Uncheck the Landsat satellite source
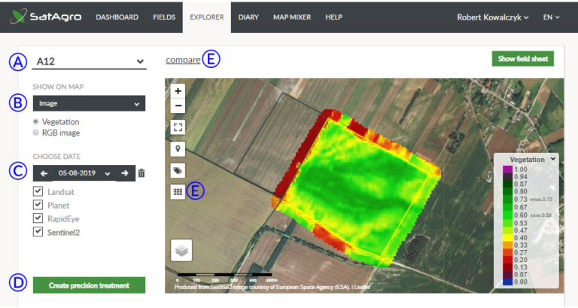The width and height of the screenshot is (578, 308). pos(38,192)
